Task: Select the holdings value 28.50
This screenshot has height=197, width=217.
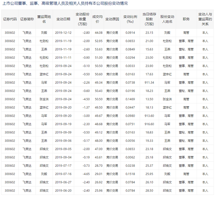Action: click(149, 190)
